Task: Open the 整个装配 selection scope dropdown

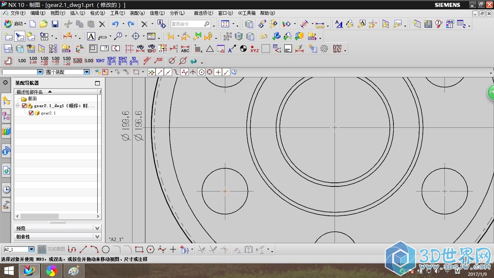Action: (x=87, y=72)
